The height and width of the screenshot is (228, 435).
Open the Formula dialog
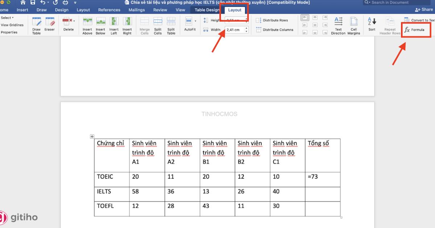(414, 30)
